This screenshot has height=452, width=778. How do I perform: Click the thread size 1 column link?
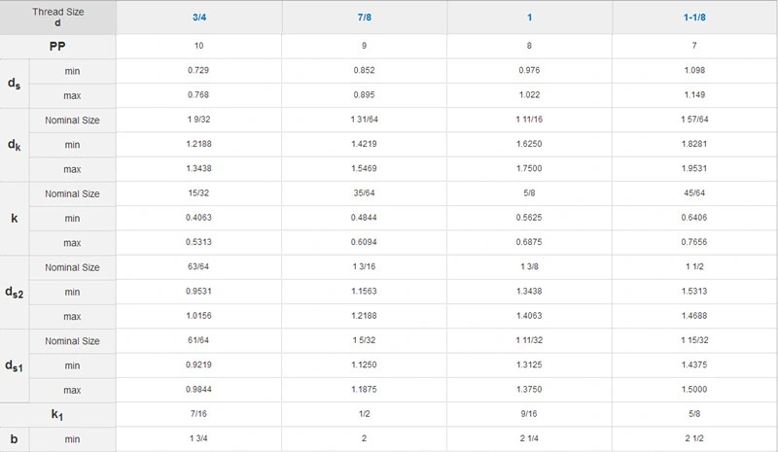click(x=529, y=17)
